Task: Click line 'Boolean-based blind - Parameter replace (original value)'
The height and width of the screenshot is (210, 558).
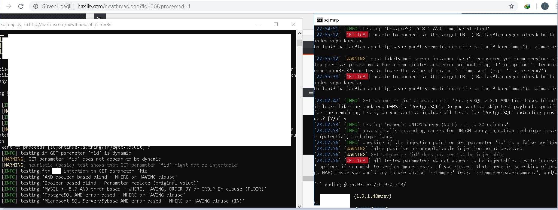Action: pyautogui.click(x=100, y=183)
